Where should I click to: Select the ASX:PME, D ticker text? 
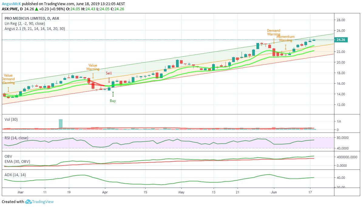pyautogui.click(x=12, y=9)
